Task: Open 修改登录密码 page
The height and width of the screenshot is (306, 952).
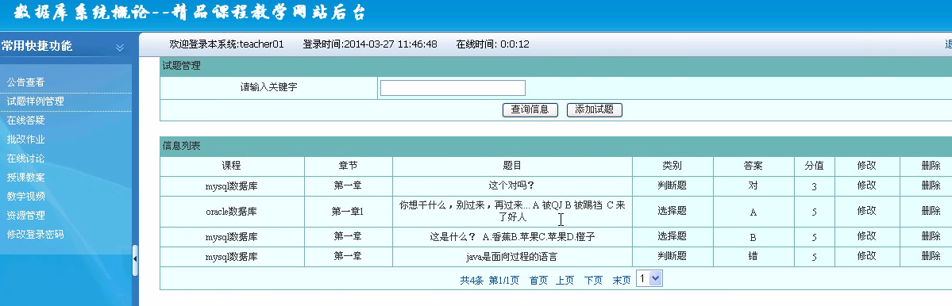Action: tap(35, 234)
